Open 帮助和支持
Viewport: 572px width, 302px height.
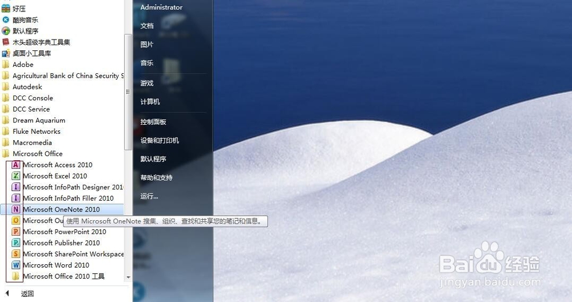[157, 178]
